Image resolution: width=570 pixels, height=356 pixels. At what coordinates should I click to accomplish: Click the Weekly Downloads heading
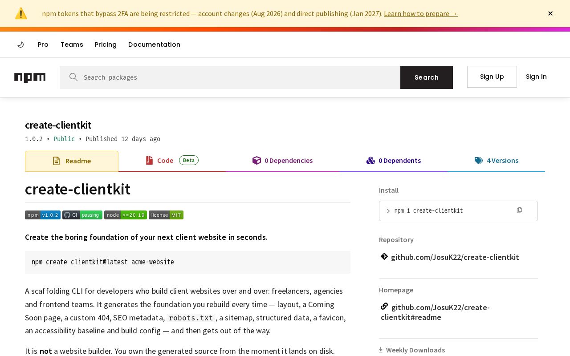415,350
